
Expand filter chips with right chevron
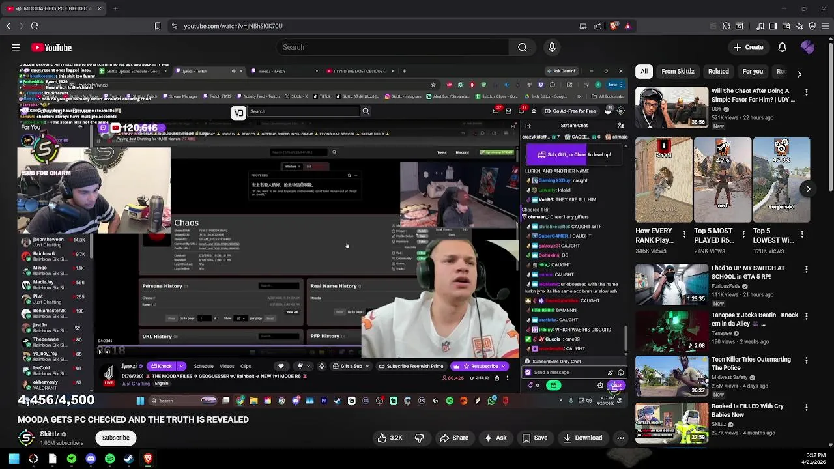pos(799,74)
